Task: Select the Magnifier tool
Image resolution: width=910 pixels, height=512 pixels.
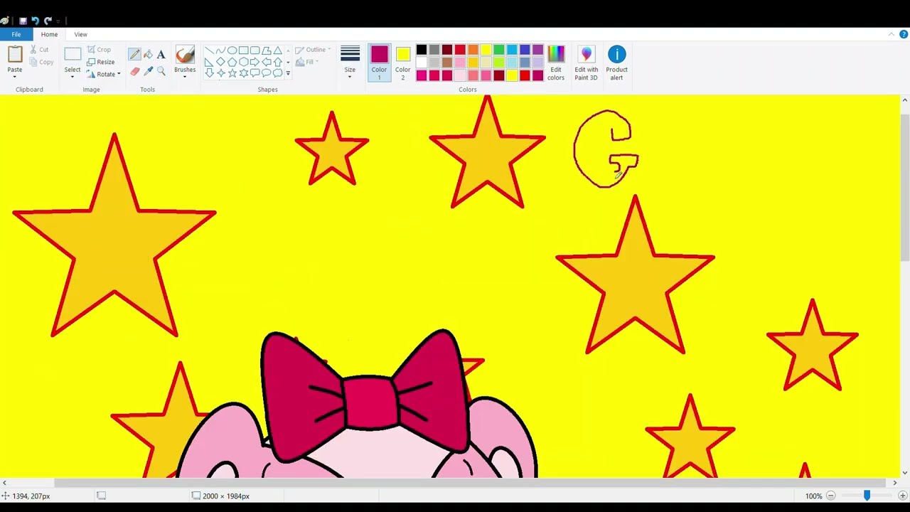Action: (161, 71)
